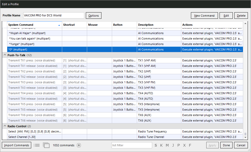Toggle the list view icon

coord(37,145)
